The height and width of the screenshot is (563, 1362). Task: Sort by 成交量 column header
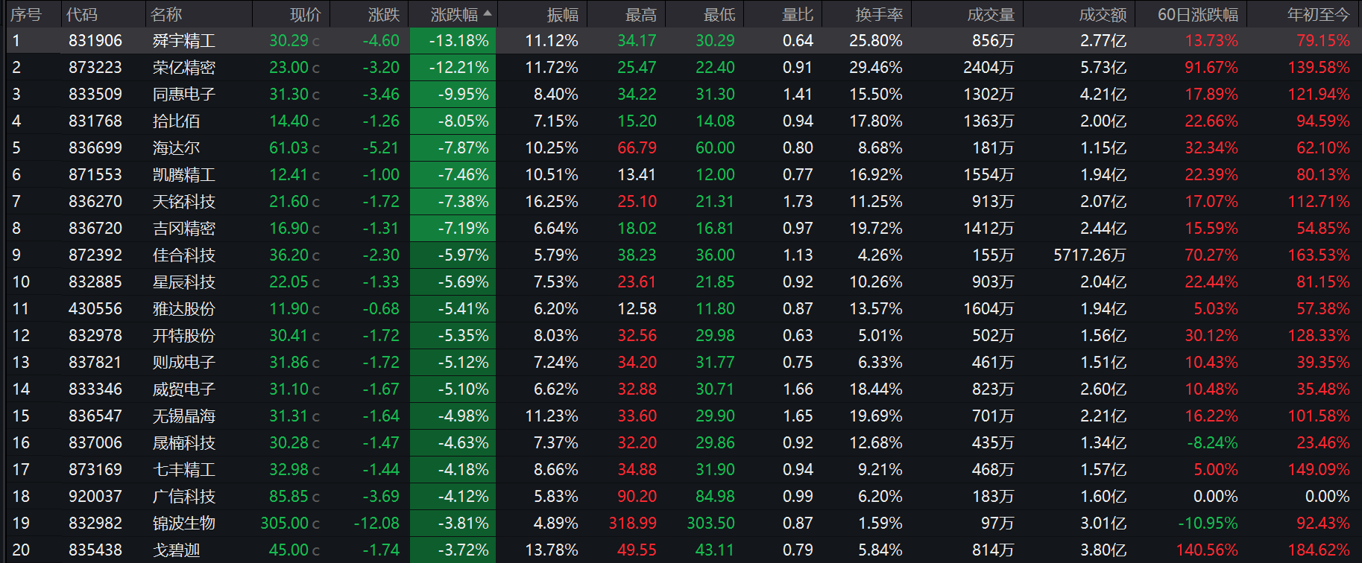(991, 14)
